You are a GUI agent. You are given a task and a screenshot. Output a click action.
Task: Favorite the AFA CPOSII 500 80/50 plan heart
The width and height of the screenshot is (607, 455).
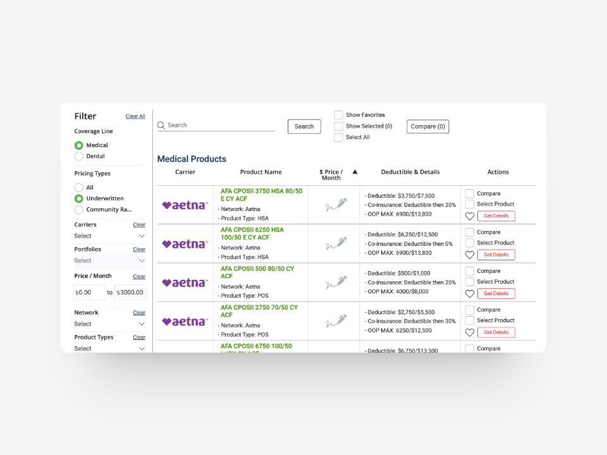470,293
